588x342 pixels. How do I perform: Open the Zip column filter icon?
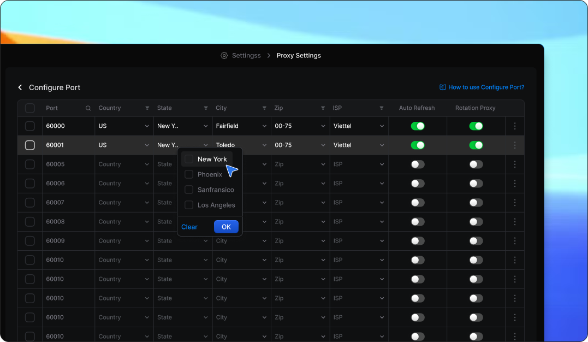(323, 108)
